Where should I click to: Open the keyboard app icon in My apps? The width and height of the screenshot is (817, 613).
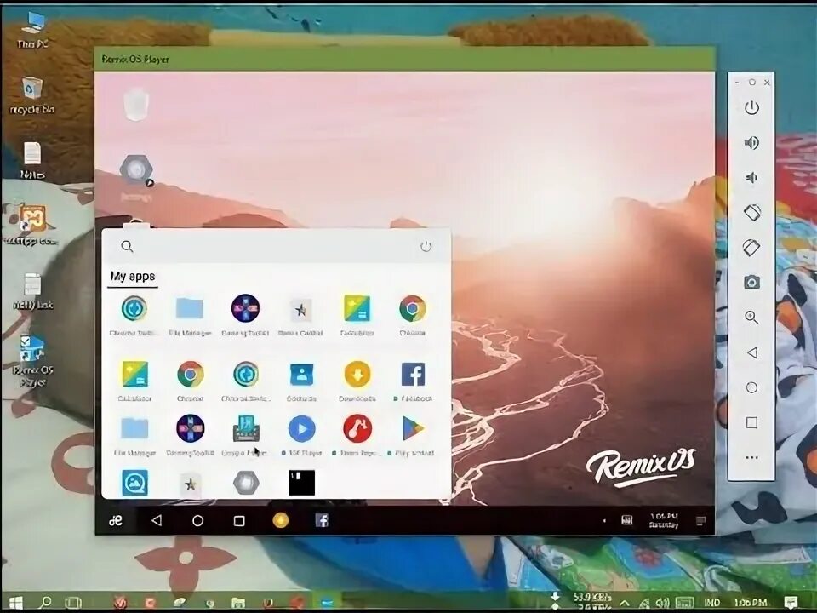click(x=246, y=429)
